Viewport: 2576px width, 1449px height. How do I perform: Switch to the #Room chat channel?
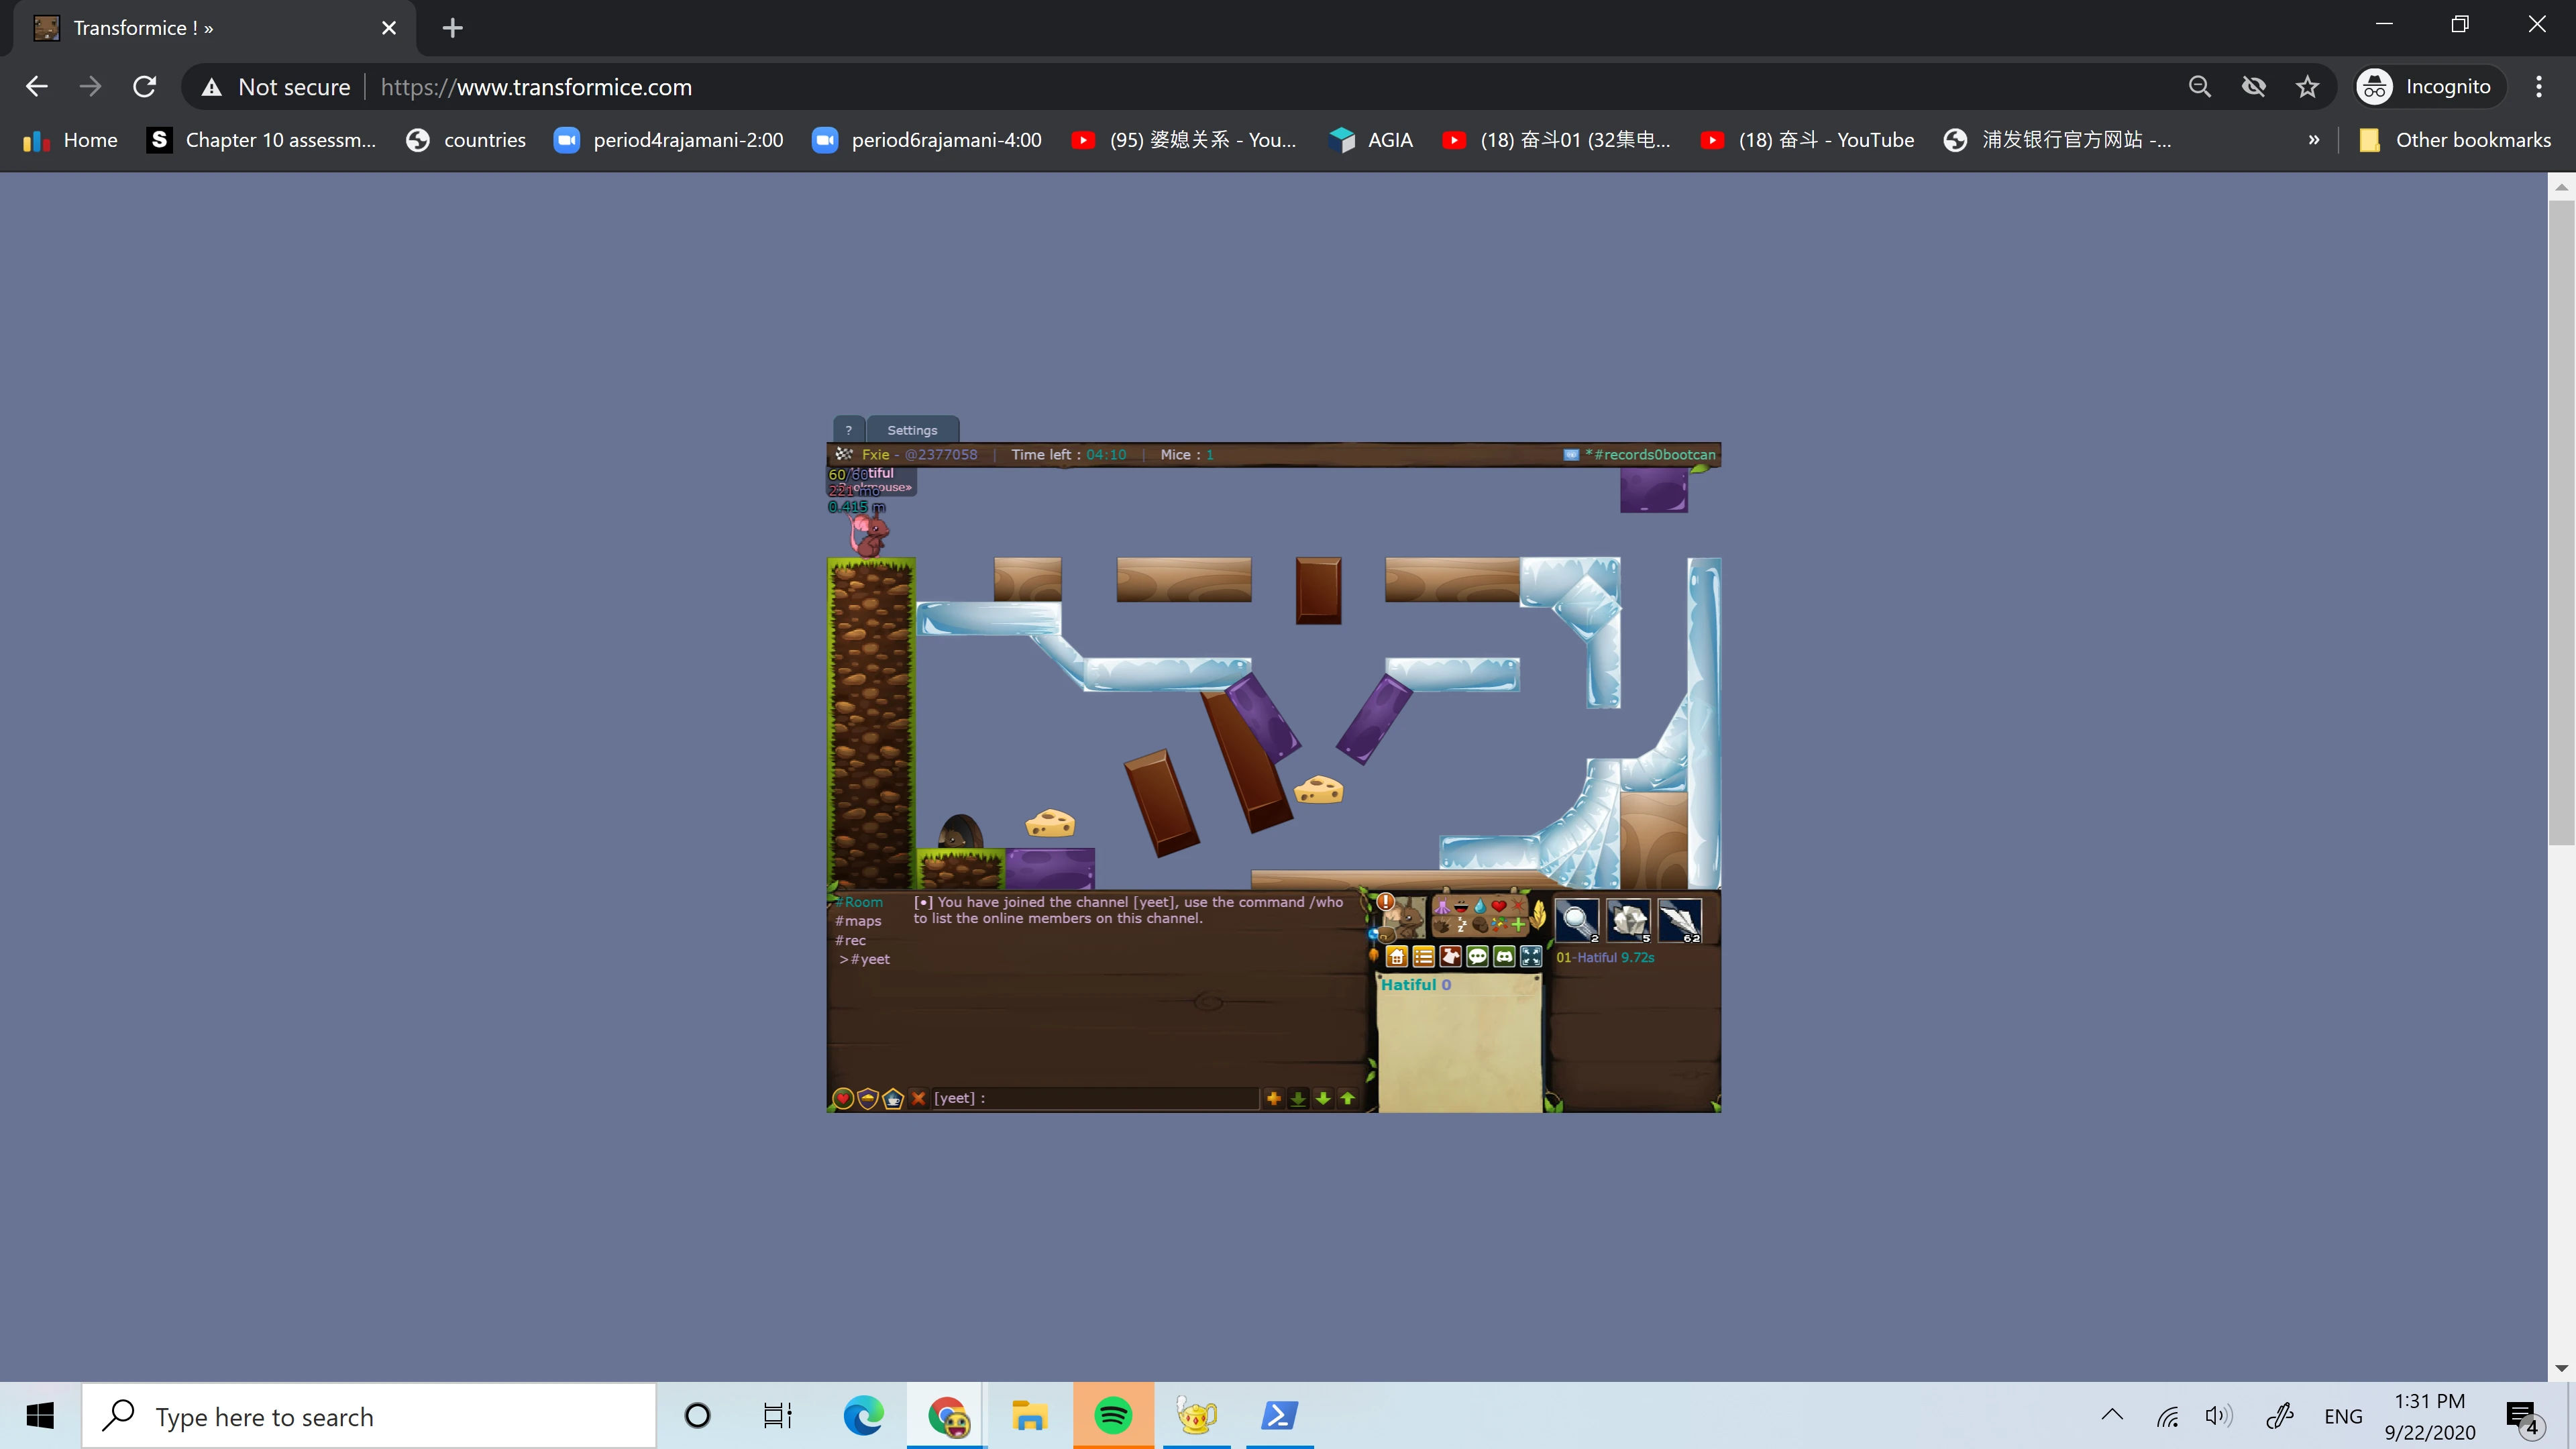click(860, 902)
